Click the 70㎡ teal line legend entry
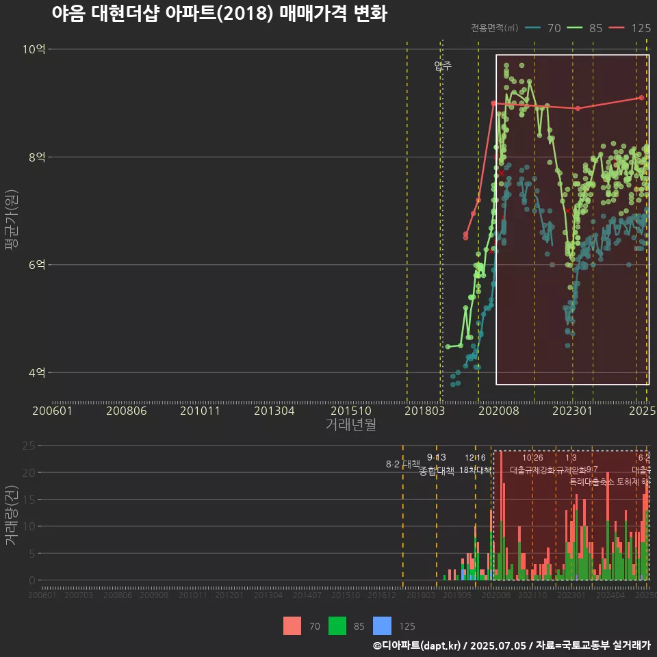 pyautogui.click(x=543, y=28)
